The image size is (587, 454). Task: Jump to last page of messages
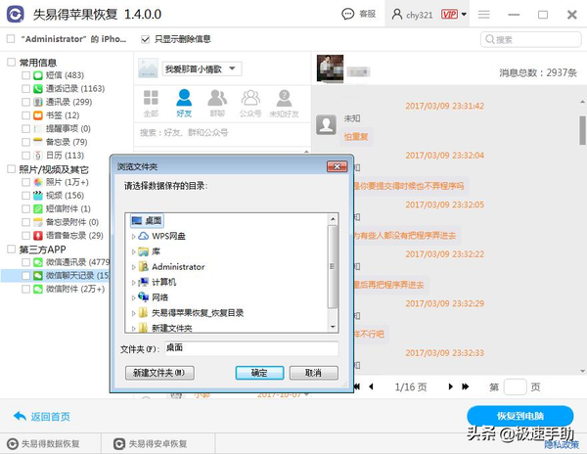point(466,386)
